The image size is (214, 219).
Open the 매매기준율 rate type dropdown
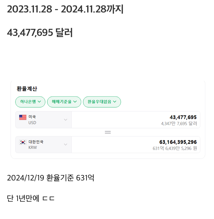pyautogui.click(x=64, y=102)
